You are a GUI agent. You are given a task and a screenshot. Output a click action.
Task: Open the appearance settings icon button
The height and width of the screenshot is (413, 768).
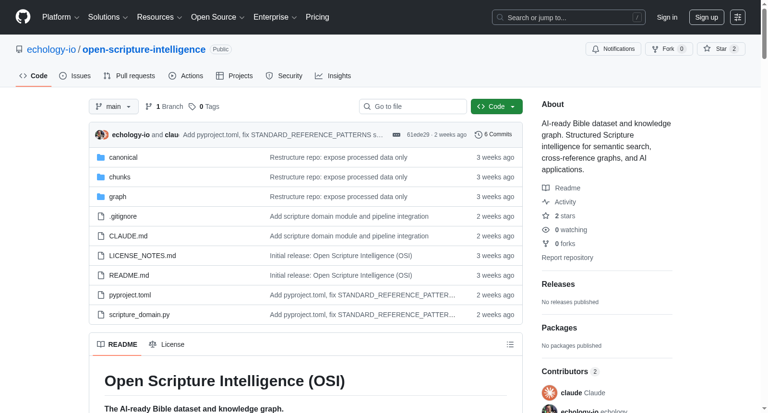(x=738, y=17)
